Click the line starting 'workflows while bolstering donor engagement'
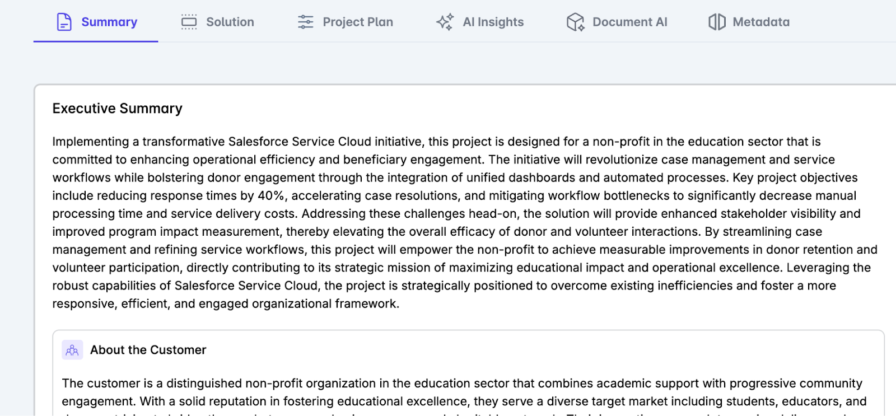This screenshot has height=416, width=896. click(x=455, y=177)
